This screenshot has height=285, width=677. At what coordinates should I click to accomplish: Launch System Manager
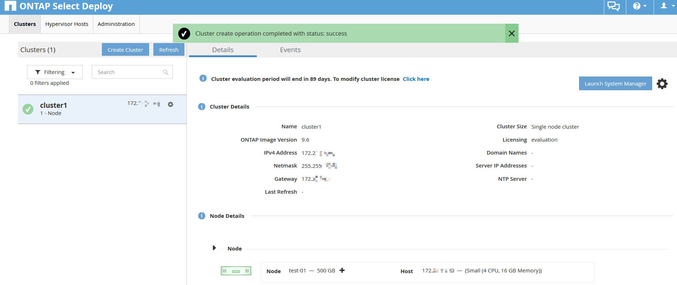point(615,83)
